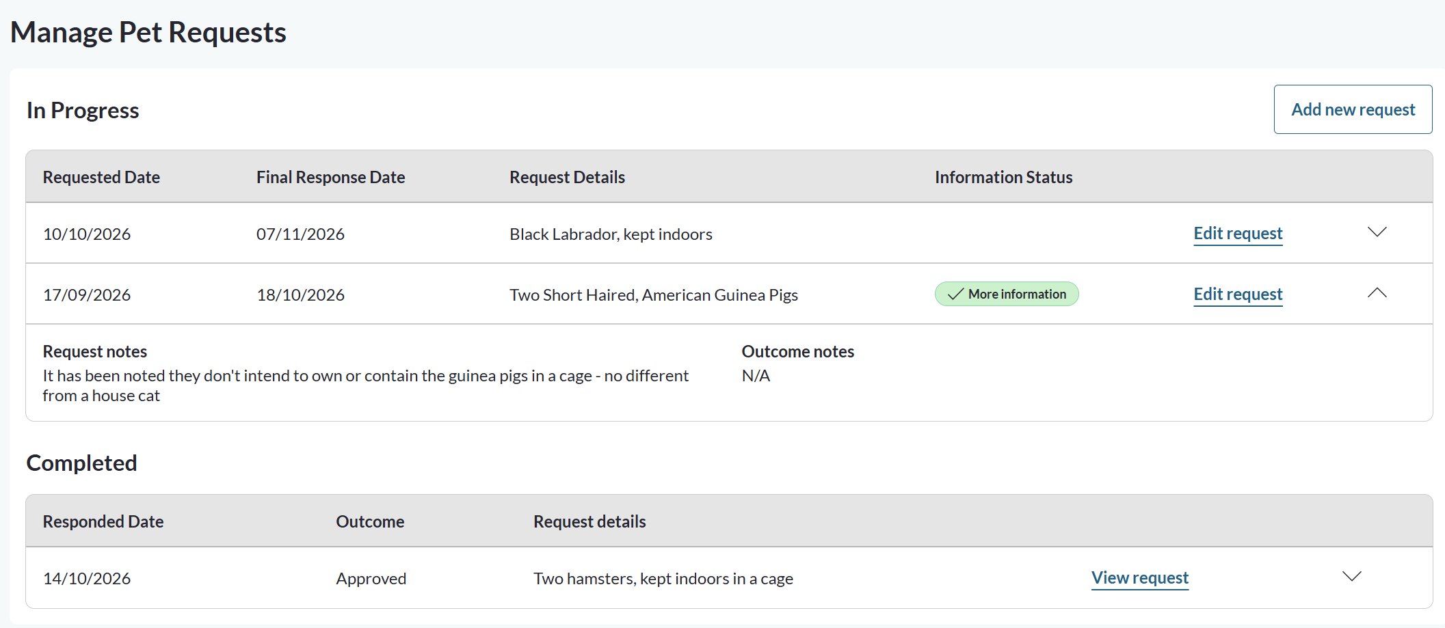Click the Outcome notes heading

point(798,352)
